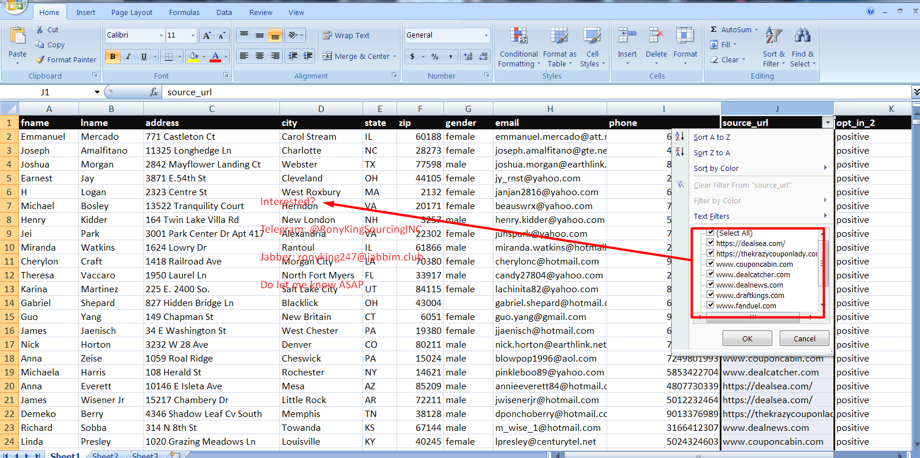Select the Format Painter brush
The image size is (920, 458).
(40, 59)
